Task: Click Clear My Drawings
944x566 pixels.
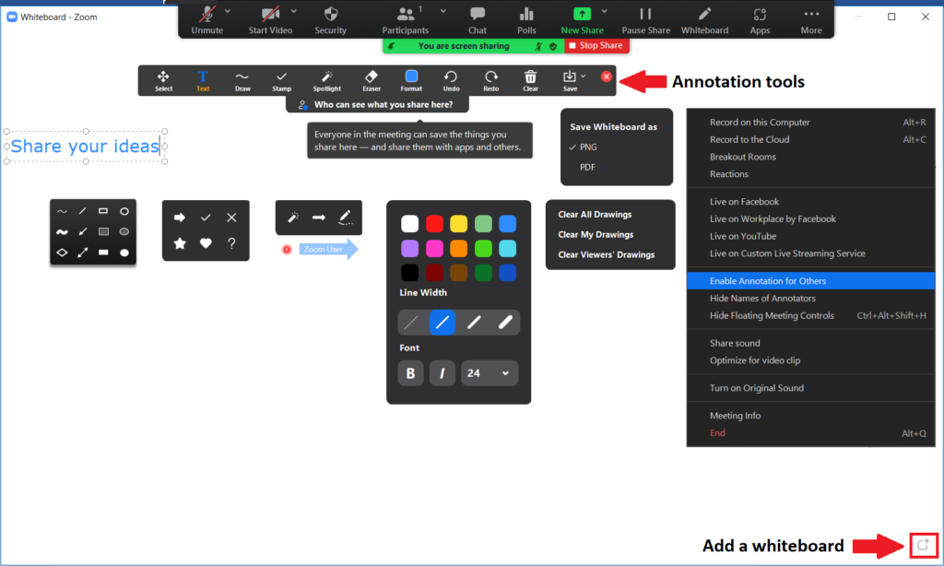Action: click(x=596, y=235)
